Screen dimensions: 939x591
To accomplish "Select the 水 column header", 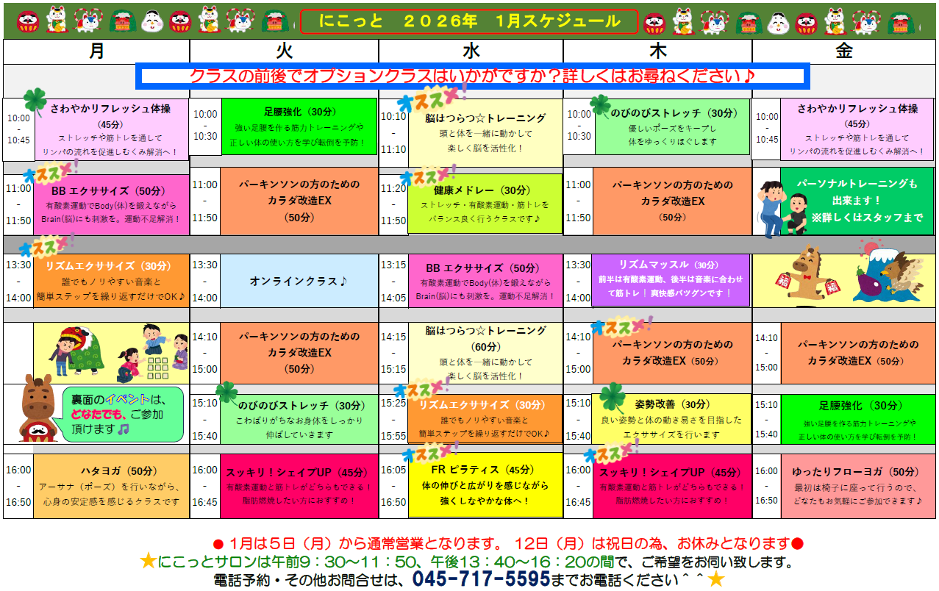I will click(471, 51).
